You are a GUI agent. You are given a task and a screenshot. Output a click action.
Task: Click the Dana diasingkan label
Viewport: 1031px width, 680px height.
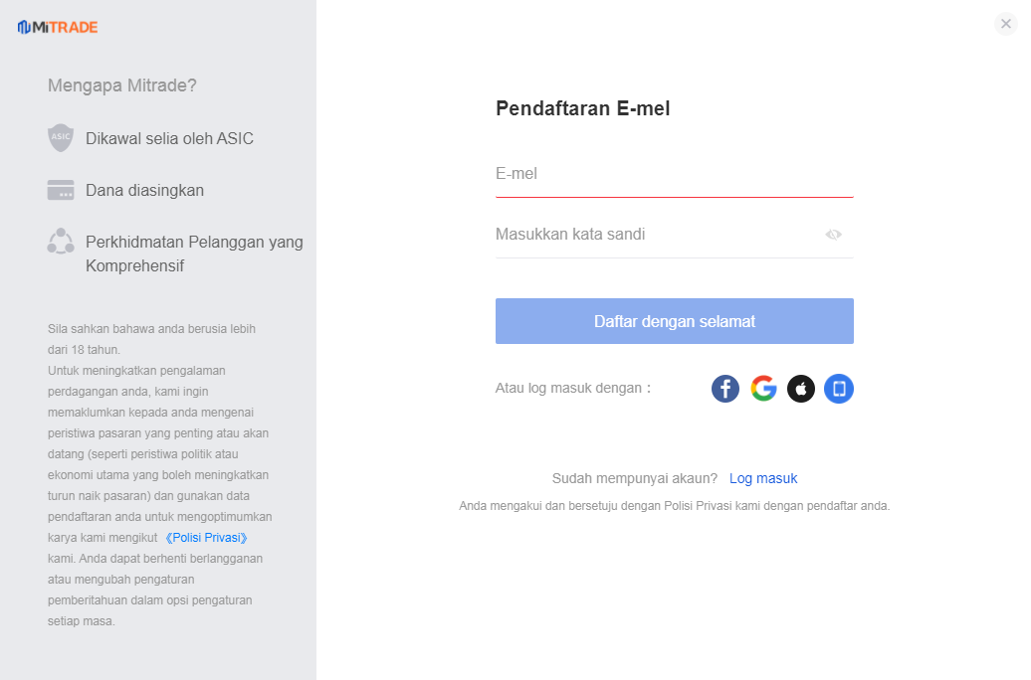[144, 190]
